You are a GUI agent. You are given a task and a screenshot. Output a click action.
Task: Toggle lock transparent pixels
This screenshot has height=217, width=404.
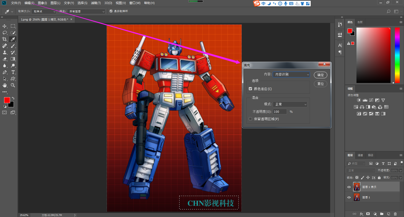pyautogui.click(x=357, y=178)
